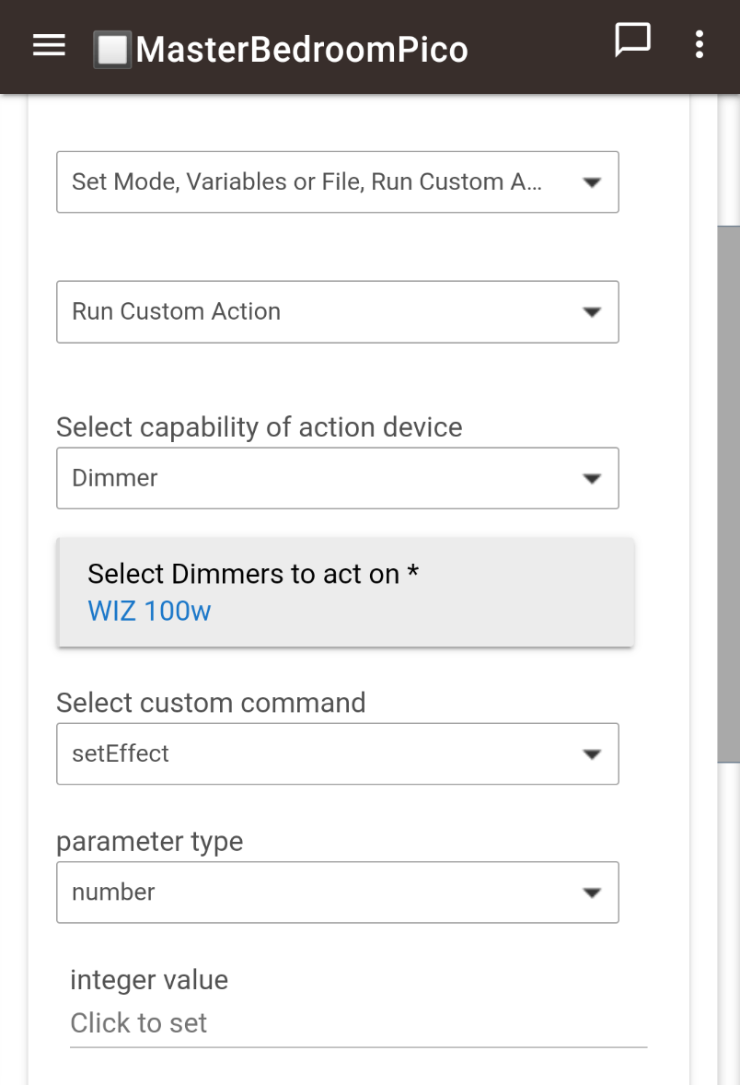Open Select Dimmers to act on panel
The image size is (740, 1085).
[x=345, y=575]
